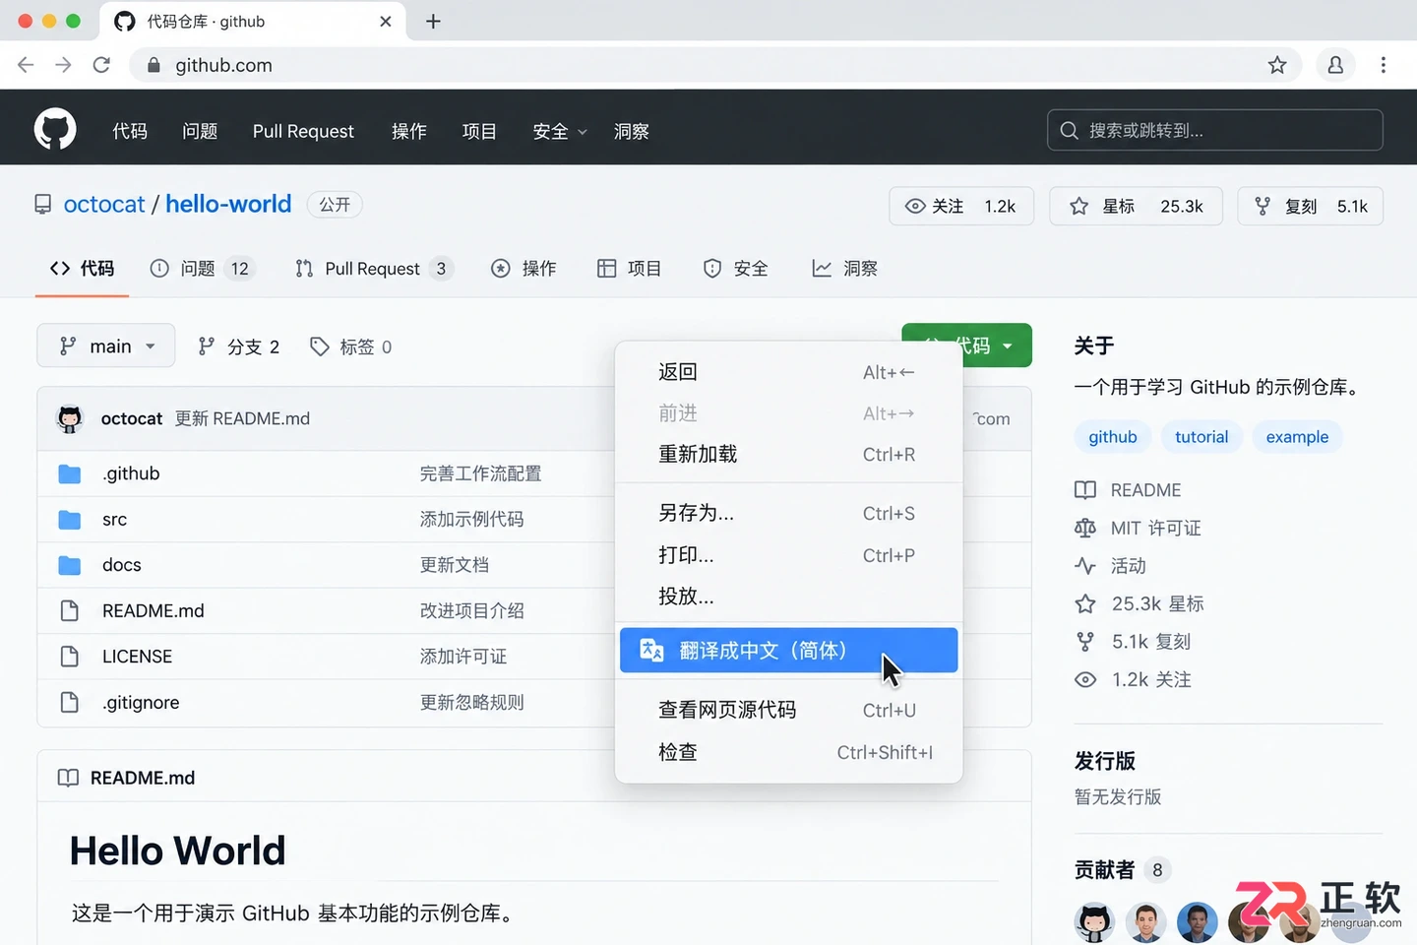Open the 洞察 repository tab
This screenshot has width=1417, height=945.
844,269
